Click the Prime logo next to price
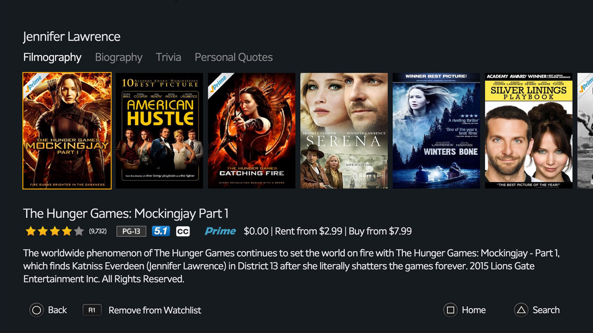Screen dimensions: 593x333 220,231
